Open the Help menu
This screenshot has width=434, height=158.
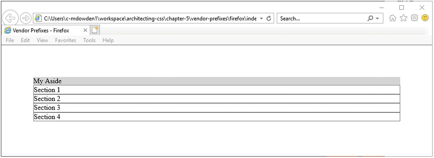108,40
